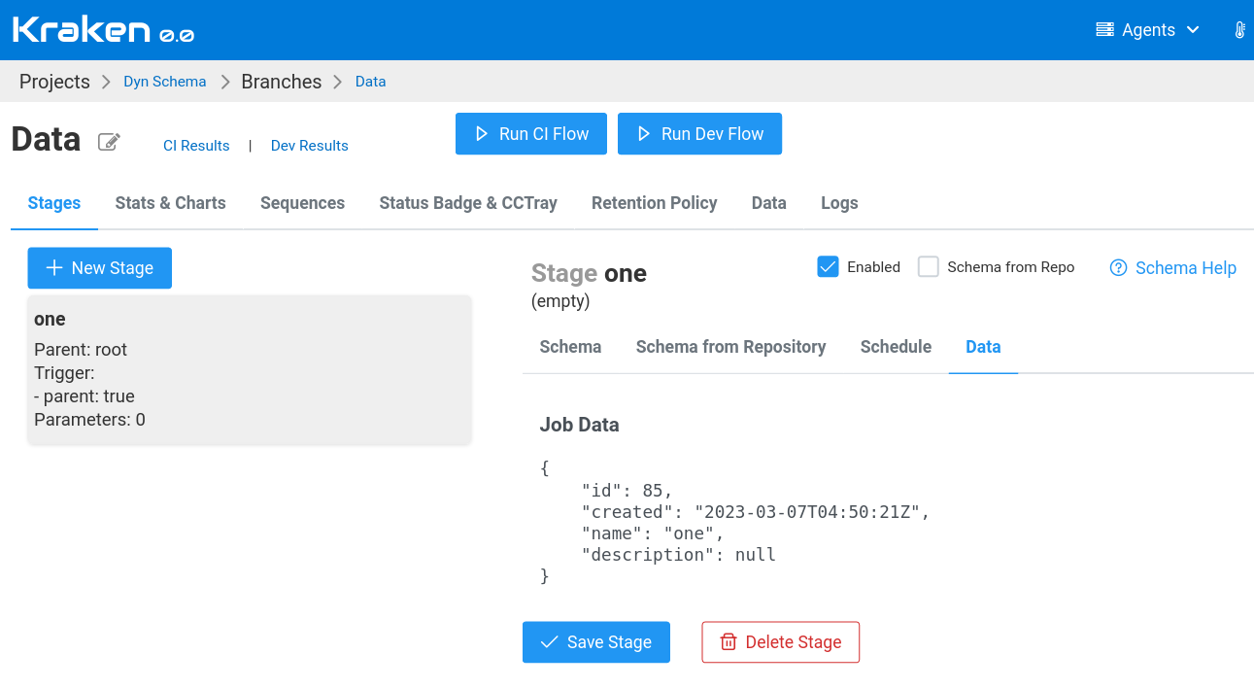Enable Schema from Repo checkbox
1254x688 pixels.
click(929, 266)
